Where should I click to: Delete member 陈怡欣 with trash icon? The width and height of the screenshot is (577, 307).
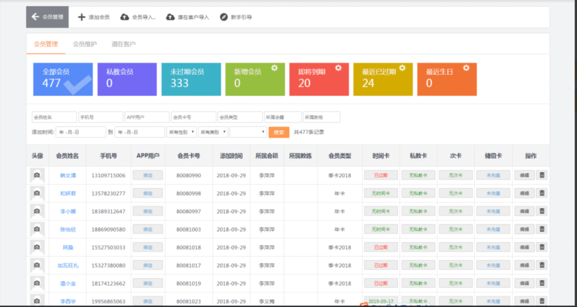click(x=542, y=229)
